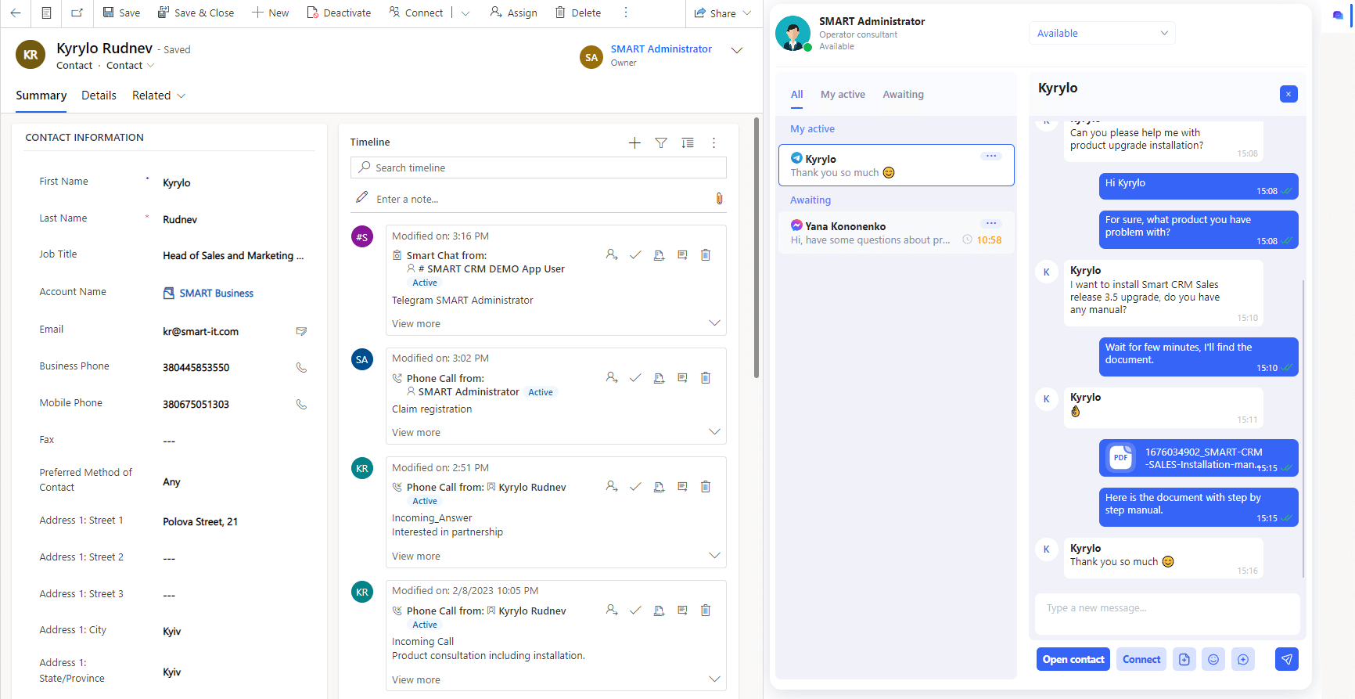Viewport: 1355px width, 699px height.
Task: Switch to the Details tab
Action: point(99,95)
